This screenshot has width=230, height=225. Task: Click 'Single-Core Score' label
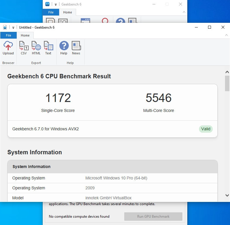click(58, 110)
